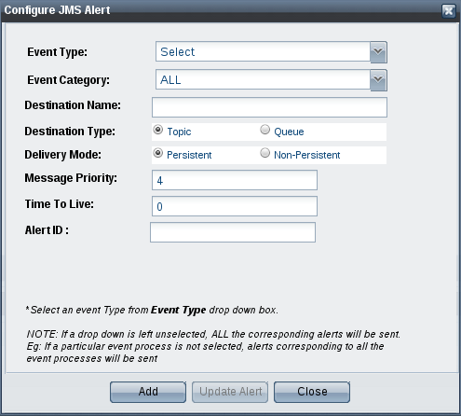
Task: Expand the Event Type dropdown arrow
Action: pyautogui.click(x=378, y=52)
